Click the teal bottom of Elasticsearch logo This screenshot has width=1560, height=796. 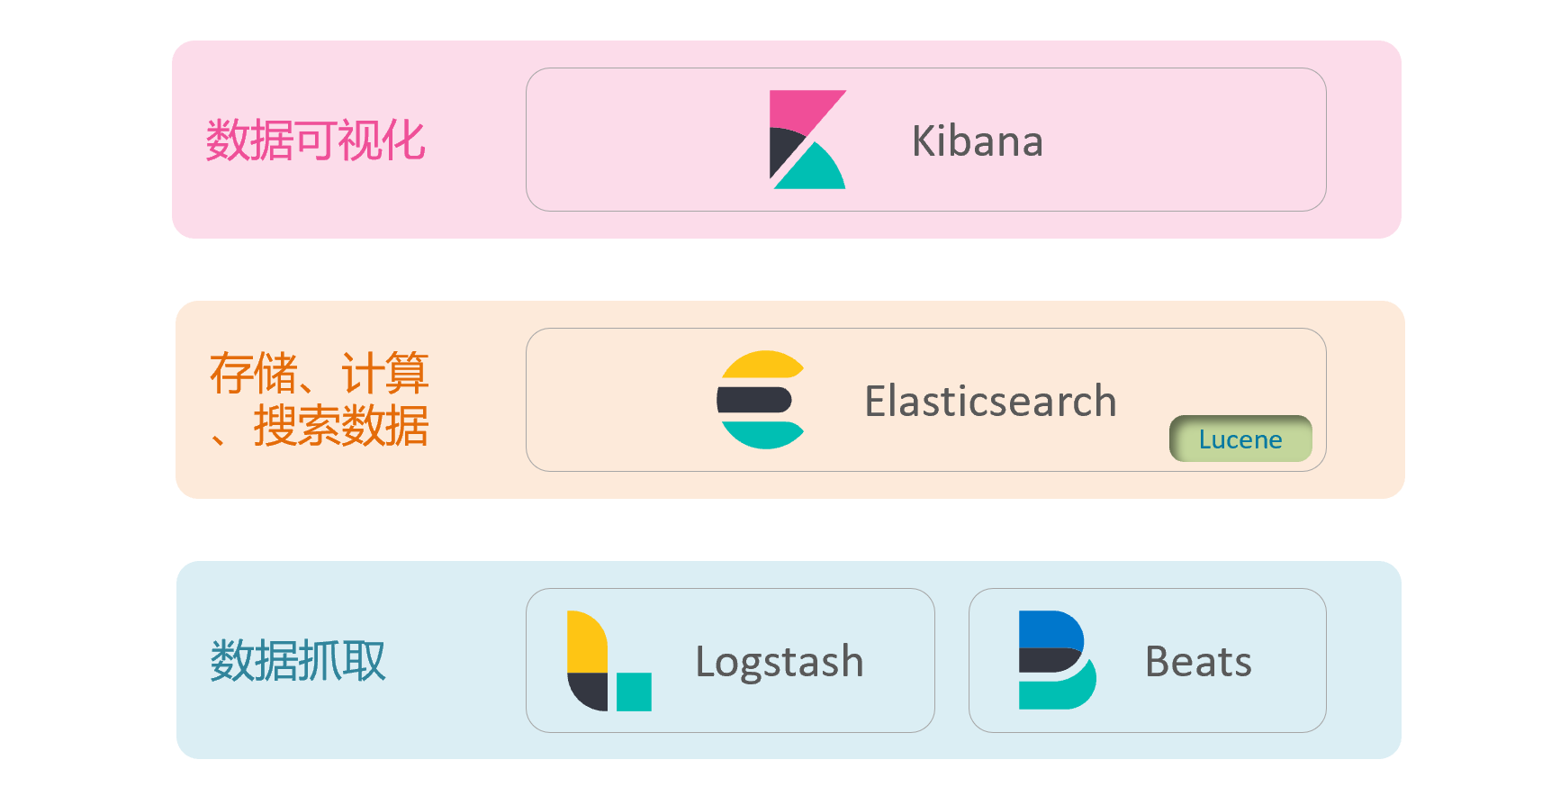[x=762, y=435]
